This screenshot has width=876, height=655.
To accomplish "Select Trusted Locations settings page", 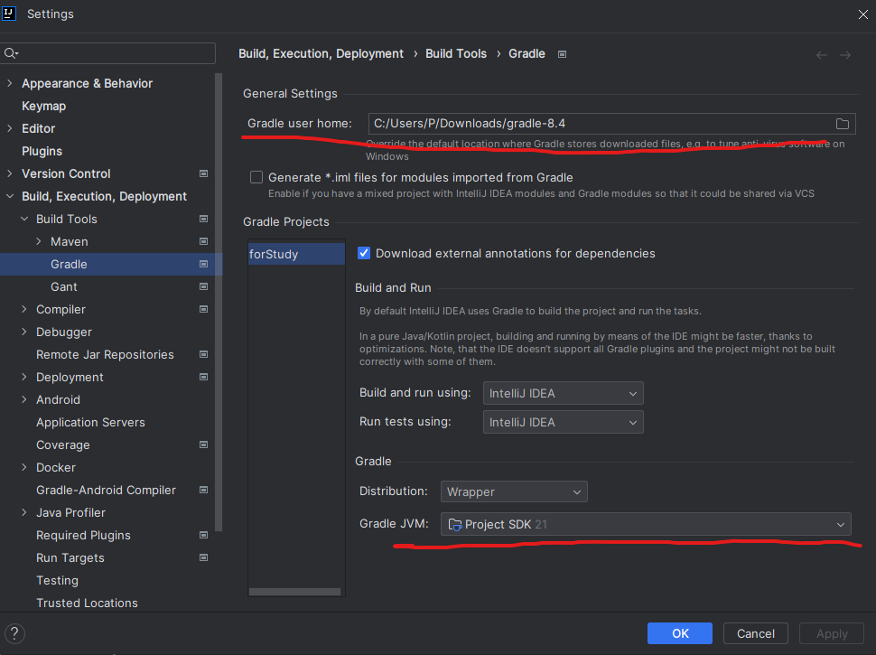I will (87, 603).
